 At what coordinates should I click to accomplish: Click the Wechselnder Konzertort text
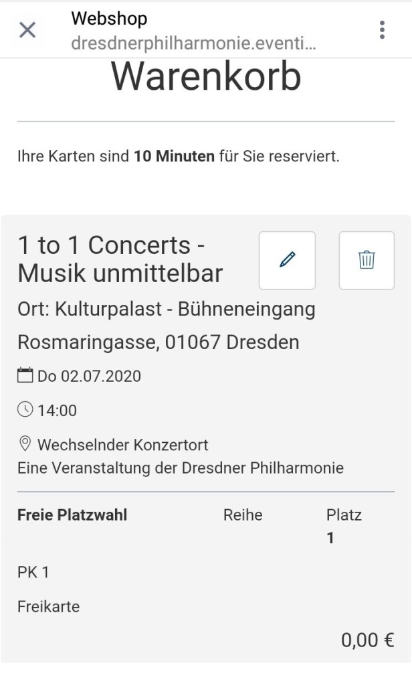(122, 445)
